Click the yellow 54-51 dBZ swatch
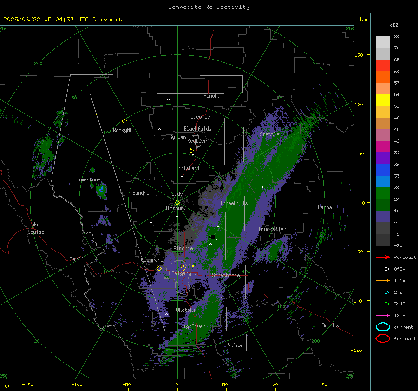Image resolution: width=418 pixels, height=391 pixels. [x=383, y=100]
